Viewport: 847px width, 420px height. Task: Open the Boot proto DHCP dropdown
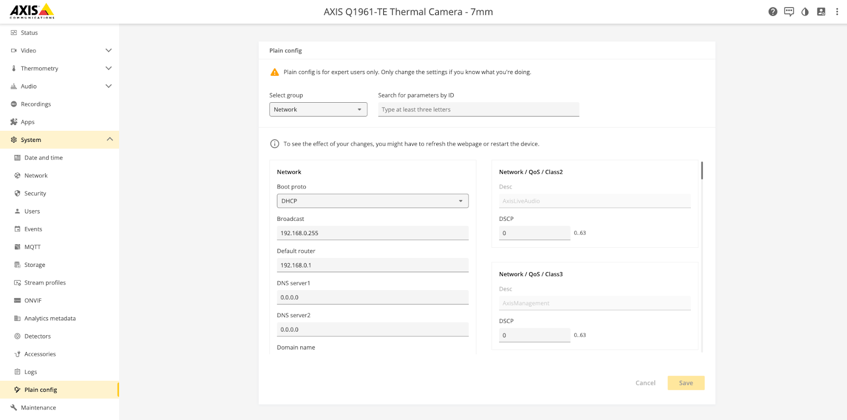click(373, 201)
